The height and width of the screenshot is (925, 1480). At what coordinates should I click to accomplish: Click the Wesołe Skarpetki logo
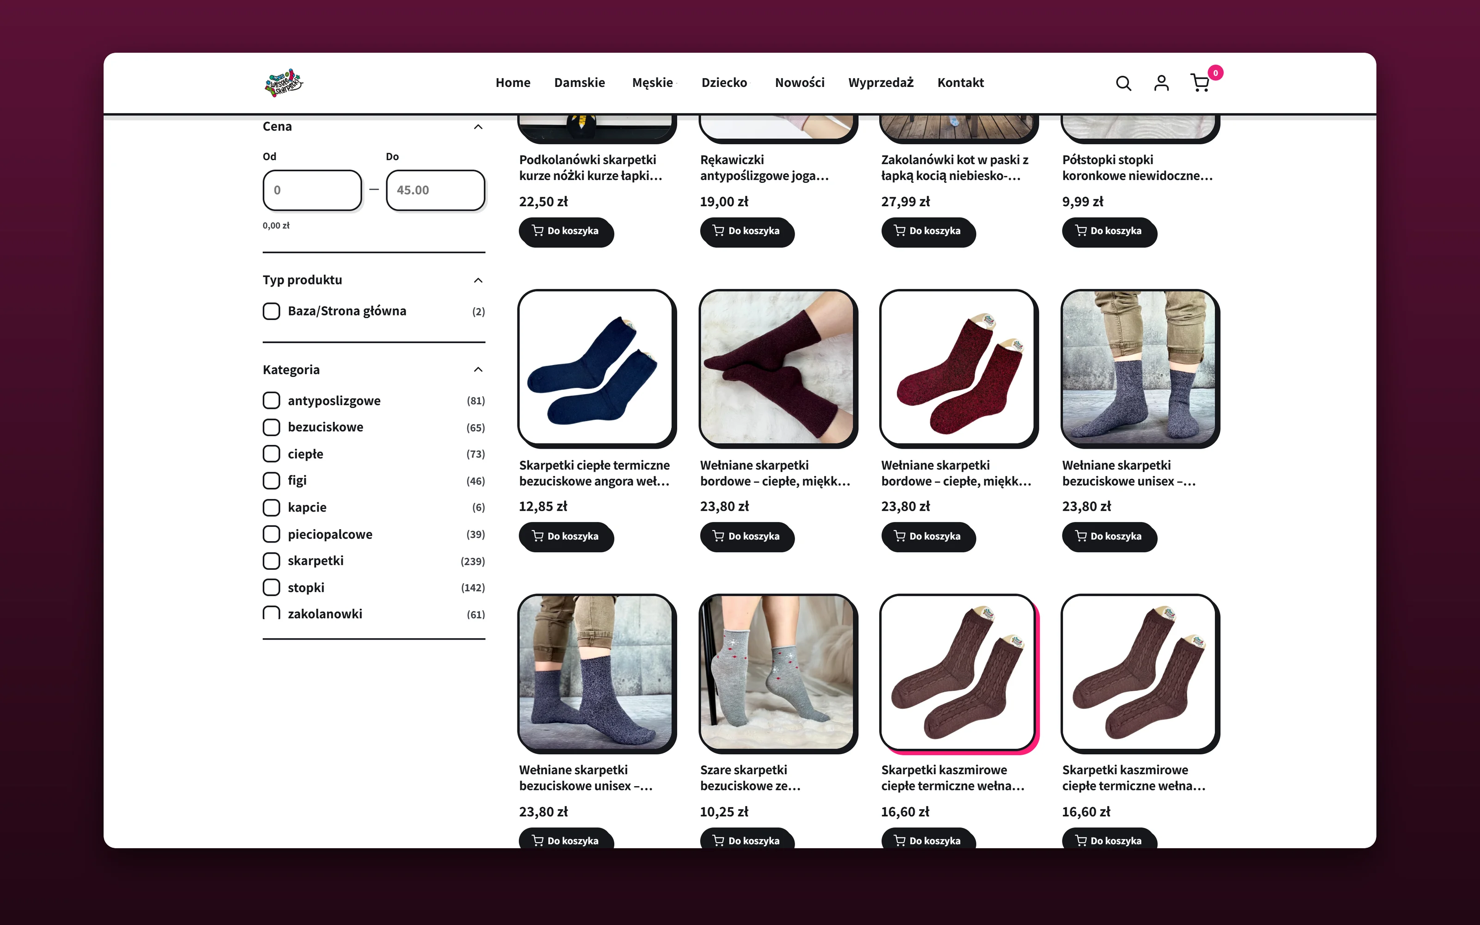[283, 83]
